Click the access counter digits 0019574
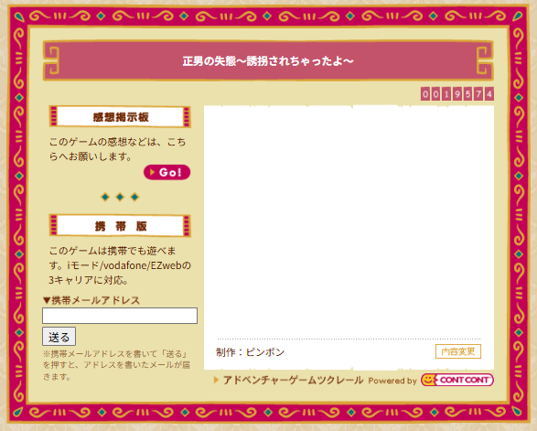This screenshot has width=537, height=431. tap(457, 94)
